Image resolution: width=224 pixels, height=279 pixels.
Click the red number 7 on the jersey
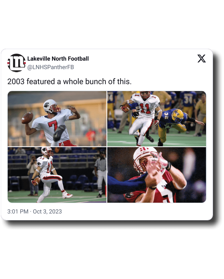click(x=53, y=127)
